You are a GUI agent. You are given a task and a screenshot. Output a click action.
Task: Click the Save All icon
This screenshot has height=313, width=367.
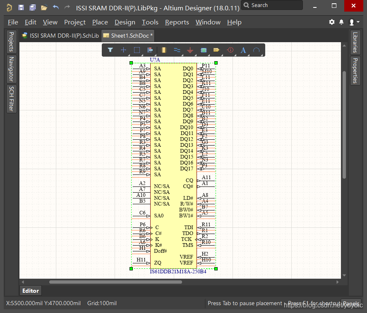coord(33,7)
